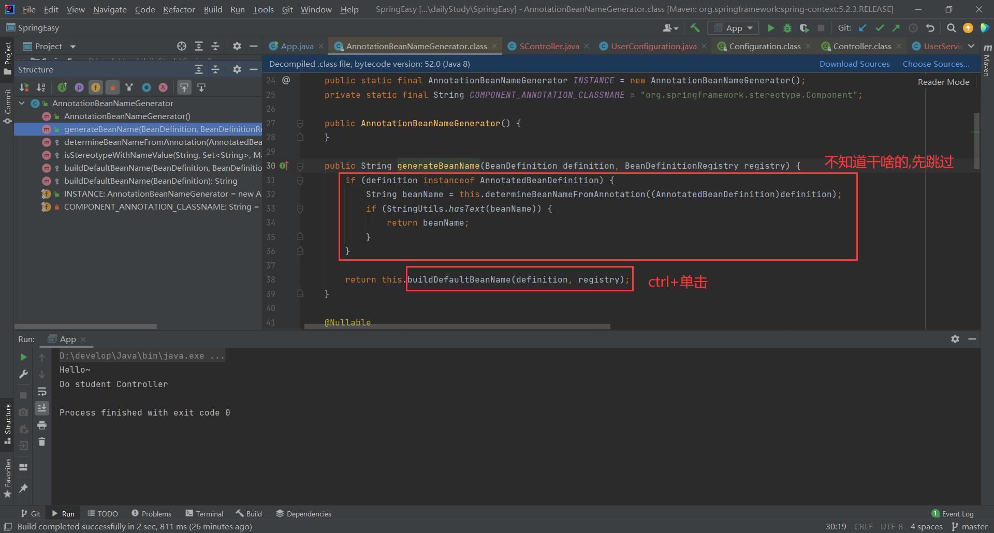Run App with green play button

pos(771,28)
